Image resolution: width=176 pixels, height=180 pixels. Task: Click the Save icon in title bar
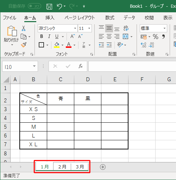49,6
